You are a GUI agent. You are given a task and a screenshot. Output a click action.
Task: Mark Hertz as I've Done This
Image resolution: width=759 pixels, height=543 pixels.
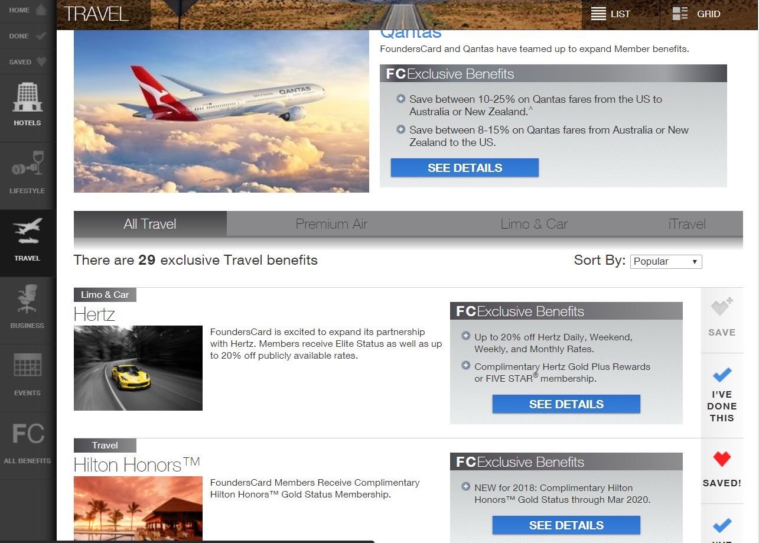click(x=722, y=395)
